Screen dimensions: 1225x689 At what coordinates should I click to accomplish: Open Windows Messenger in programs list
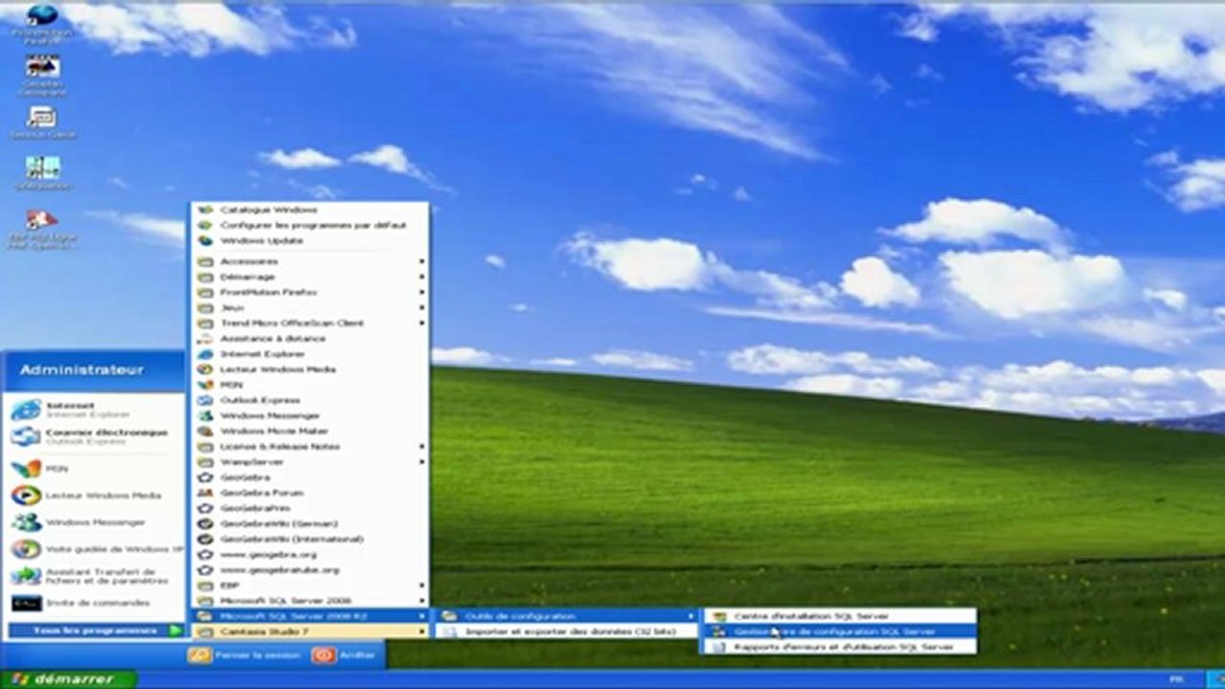coord(310,415)
